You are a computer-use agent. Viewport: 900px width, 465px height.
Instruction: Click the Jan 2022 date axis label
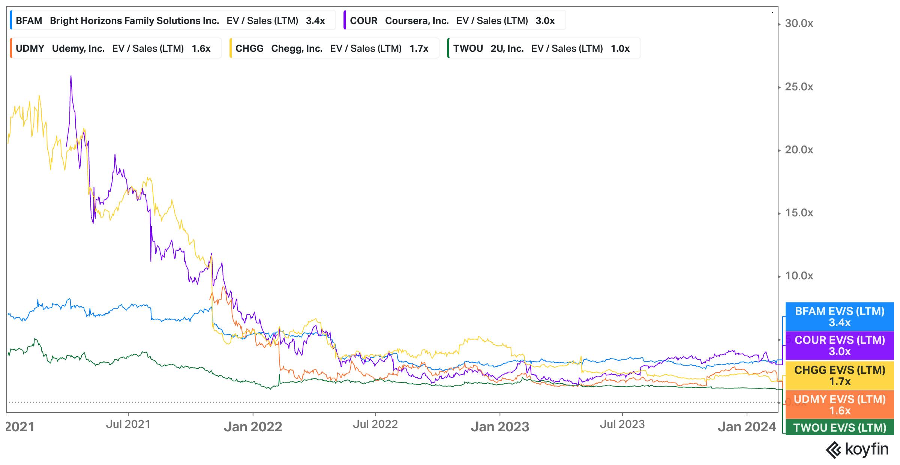[253, 427]
